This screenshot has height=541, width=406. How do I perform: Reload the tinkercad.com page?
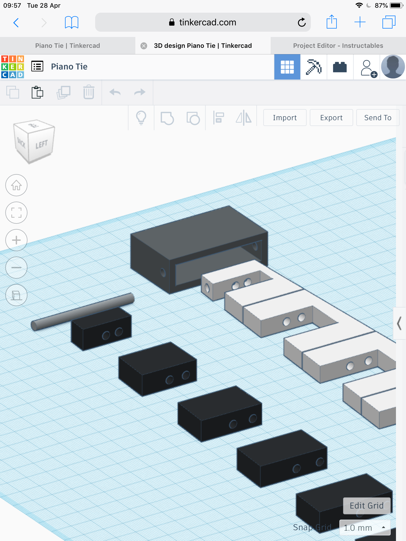click(302, 22)
